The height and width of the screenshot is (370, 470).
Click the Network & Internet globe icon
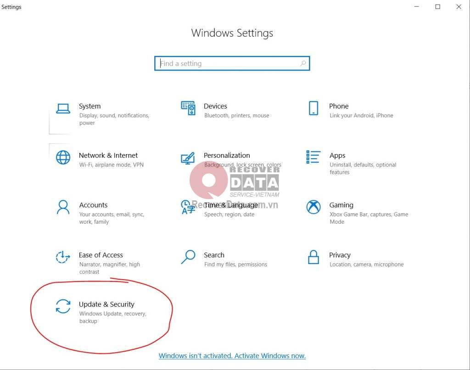(x=63, y=157)
